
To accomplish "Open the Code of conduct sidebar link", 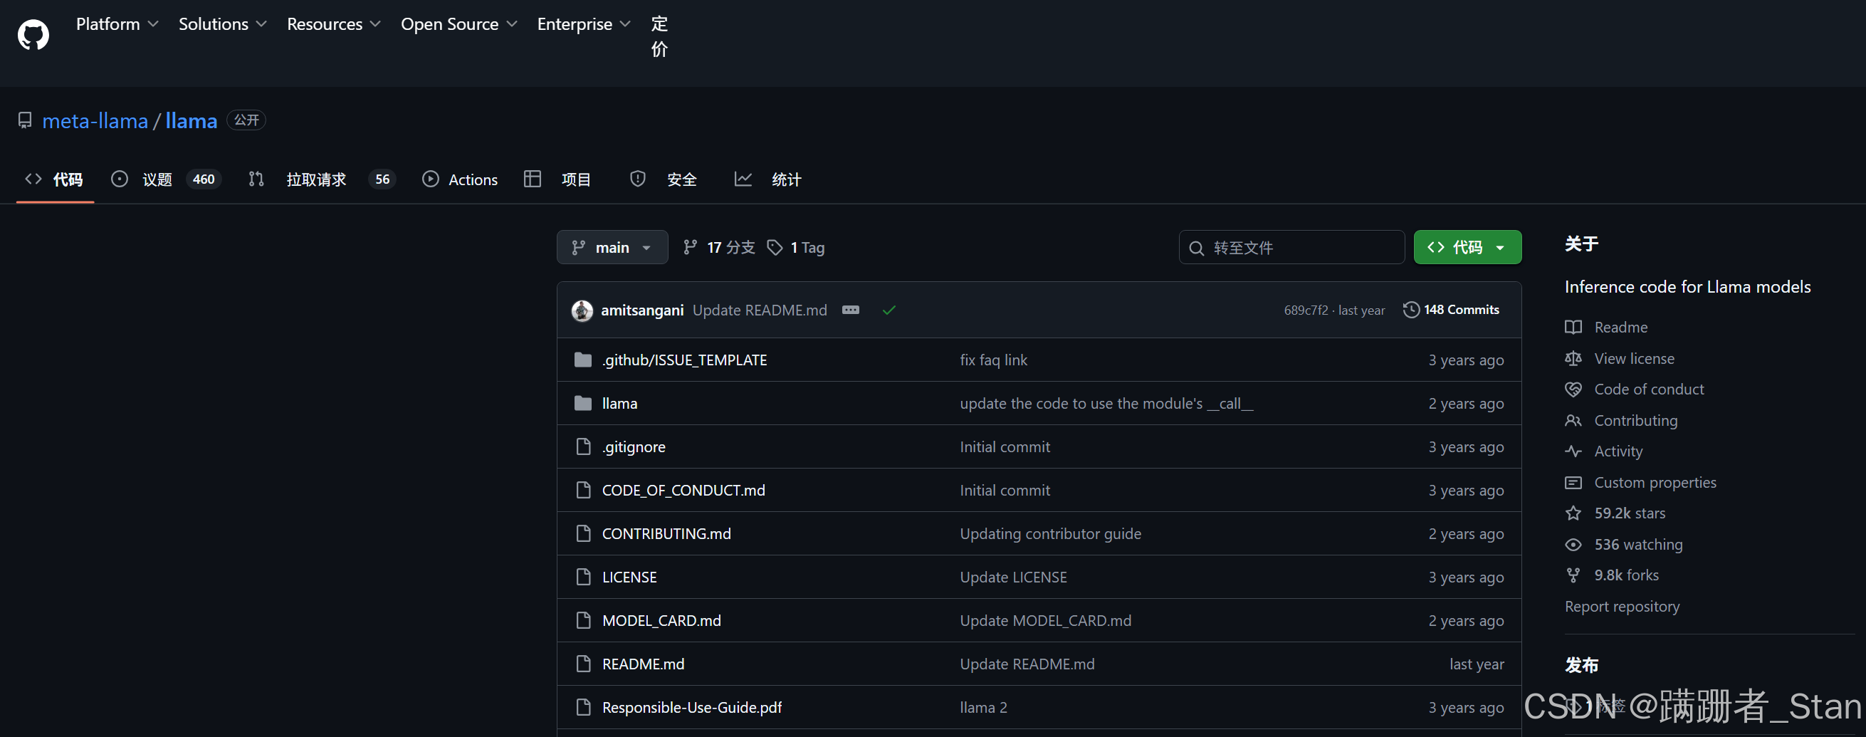I will 1634,390.
